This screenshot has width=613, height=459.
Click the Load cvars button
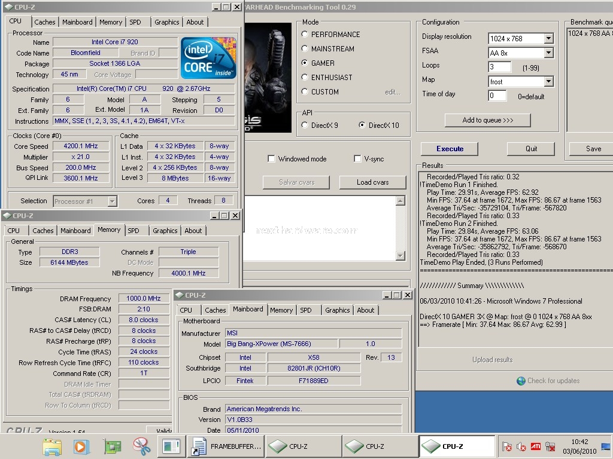[x=372, y=182]
